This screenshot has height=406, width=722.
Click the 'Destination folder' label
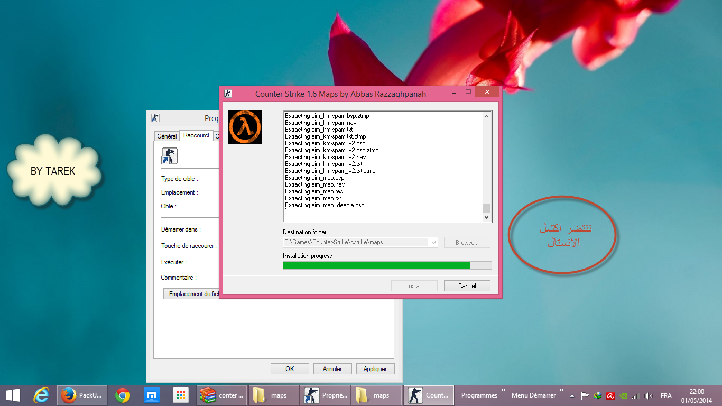point(304,232)
